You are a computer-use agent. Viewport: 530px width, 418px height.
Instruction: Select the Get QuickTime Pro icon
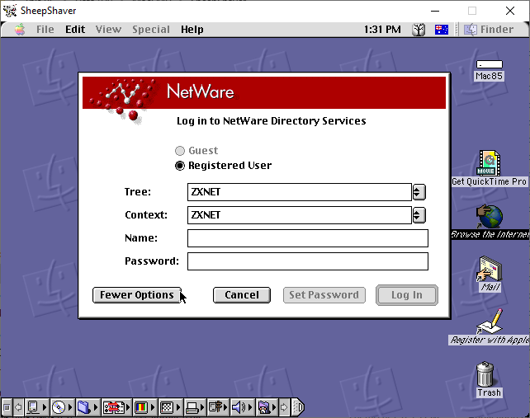(489, 168)
